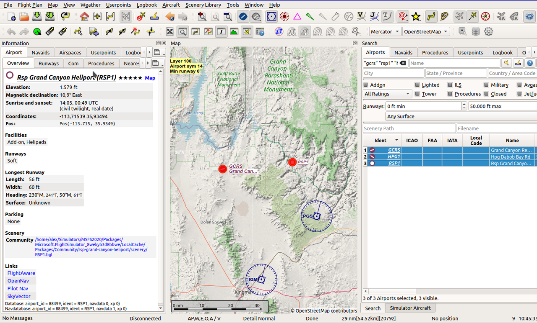The height and width of the screenshot is (323, 537).
Task: Show Victor airways icon
Action: point(361,17)
